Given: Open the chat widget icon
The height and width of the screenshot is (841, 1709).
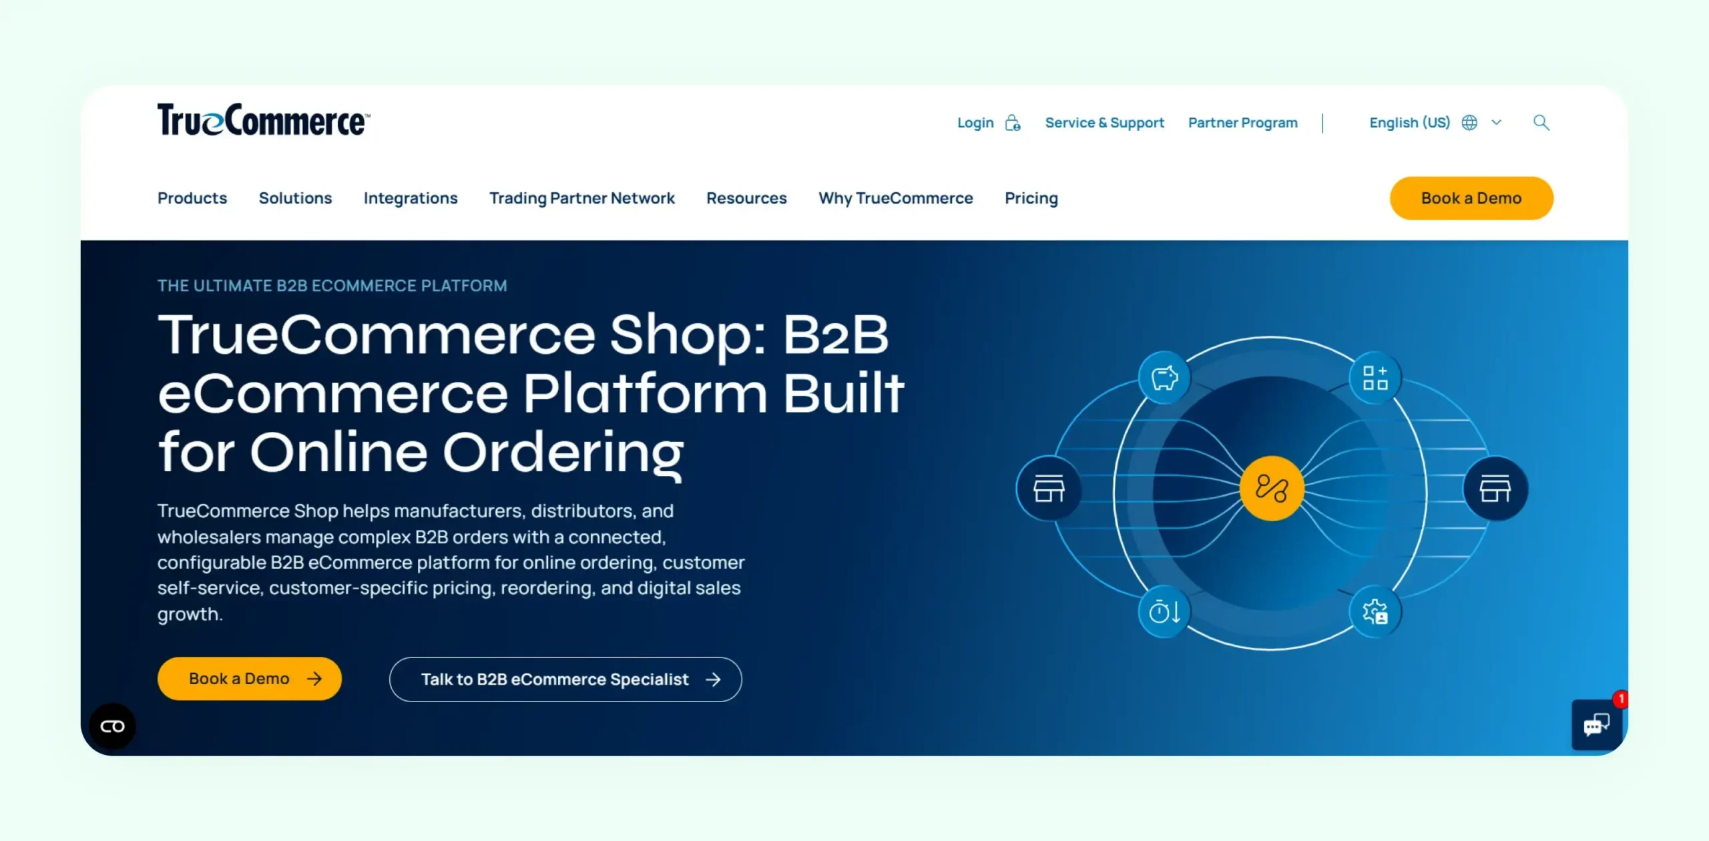Looking at the screenshot, I should point(1597,725).
